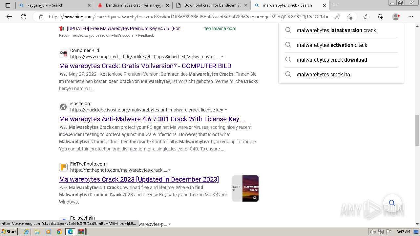Open the tab actions menu icon

coord(8,5)
